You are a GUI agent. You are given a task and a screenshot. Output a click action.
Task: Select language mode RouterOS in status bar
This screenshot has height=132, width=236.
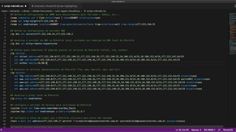pyautogui.click(x=228, y=130)
